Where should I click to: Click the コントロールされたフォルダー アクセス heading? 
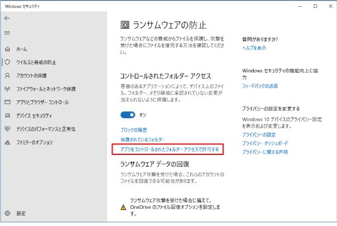point(165,76)
